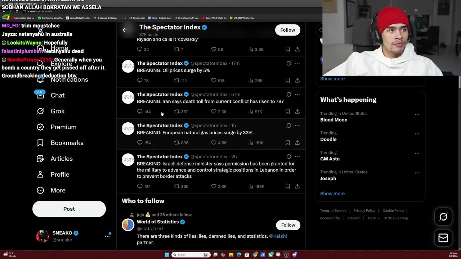The width and height of the screenshot is (461, 259).
Task: Open Cookie Policy footer link
Action: [393, 210]
